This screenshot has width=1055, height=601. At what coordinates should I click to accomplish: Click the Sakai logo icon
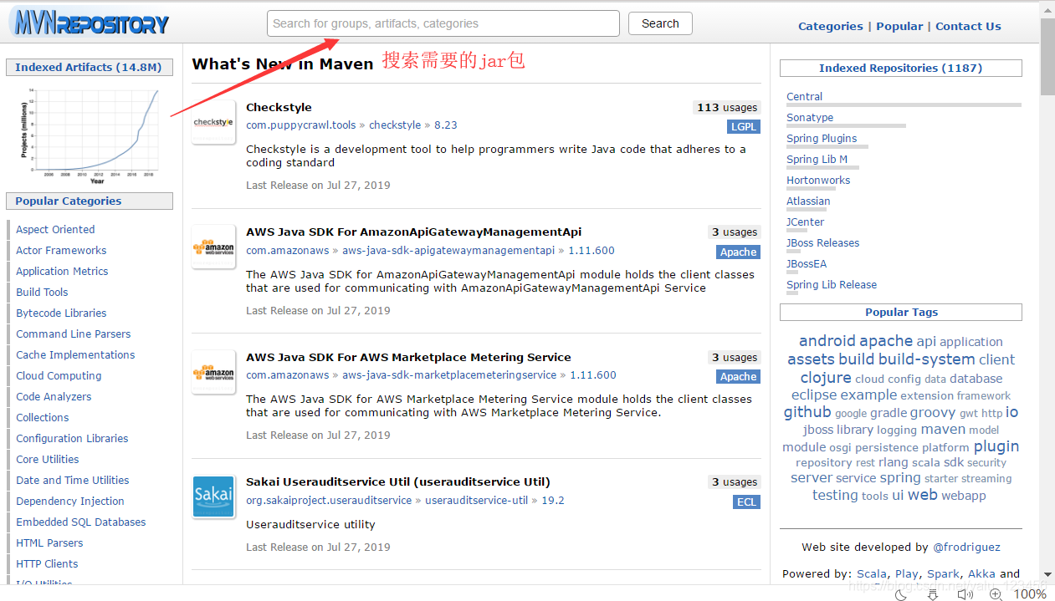pos(213,497)
